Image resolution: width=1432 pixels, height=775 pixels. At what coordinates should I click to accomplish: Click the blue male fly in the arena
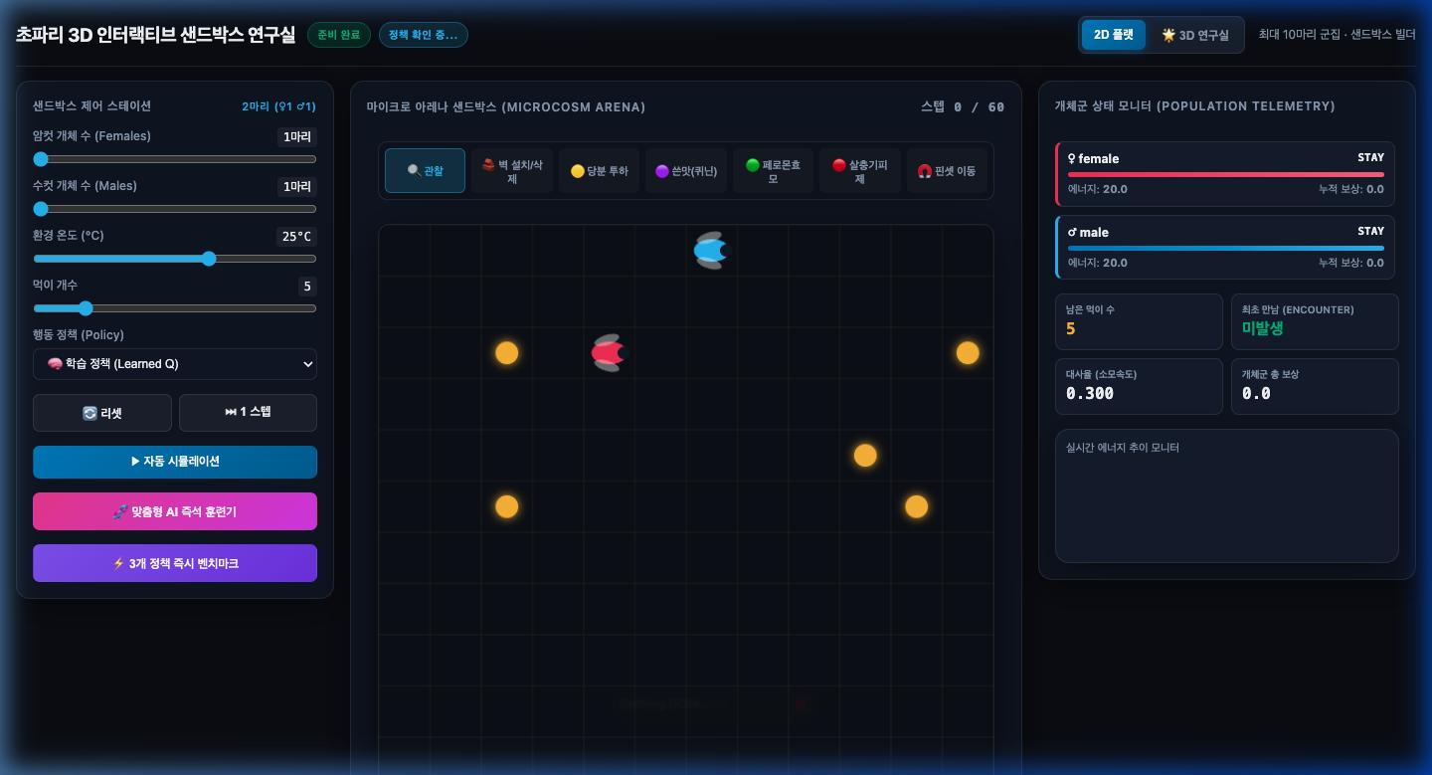tap(710, 251)
